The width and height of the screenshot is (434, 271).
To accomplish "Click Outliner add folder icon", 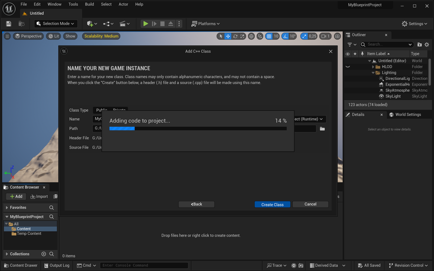I will click(x=420, y=44).
